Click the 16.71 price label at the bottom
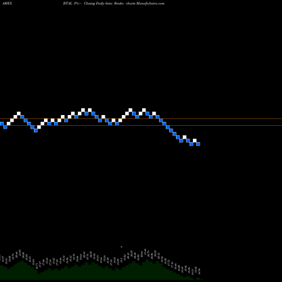 [37, 266]
